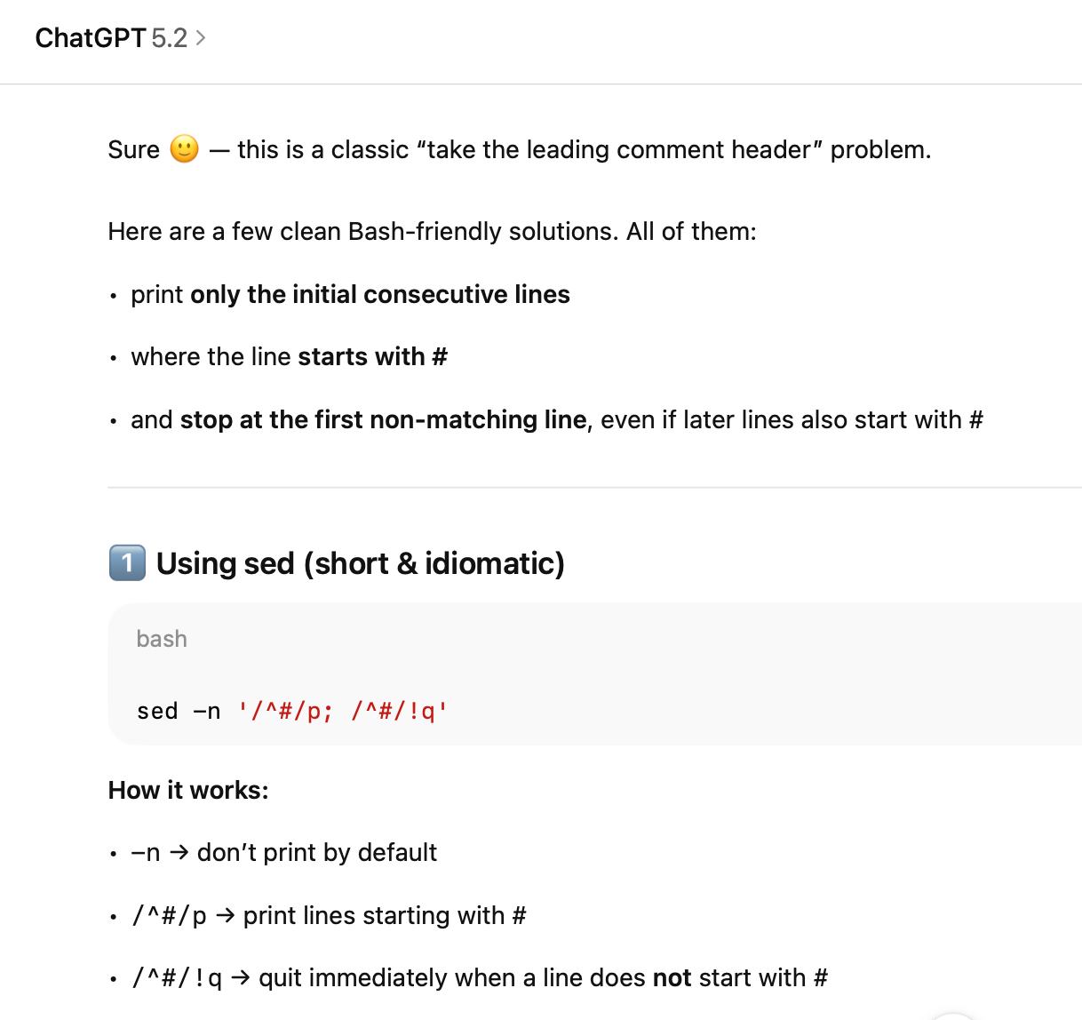Click the bold text starts with #

(x=372, y=356)
